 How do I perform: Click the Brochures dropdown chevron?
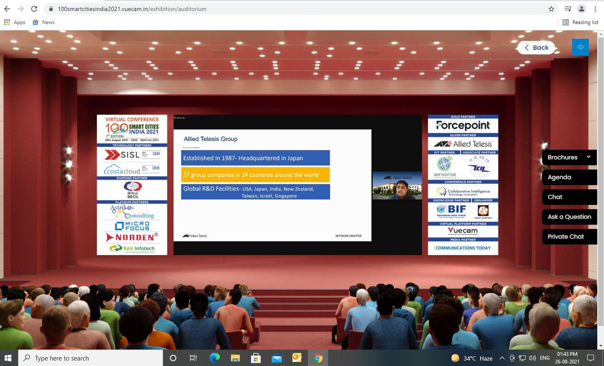588,157
